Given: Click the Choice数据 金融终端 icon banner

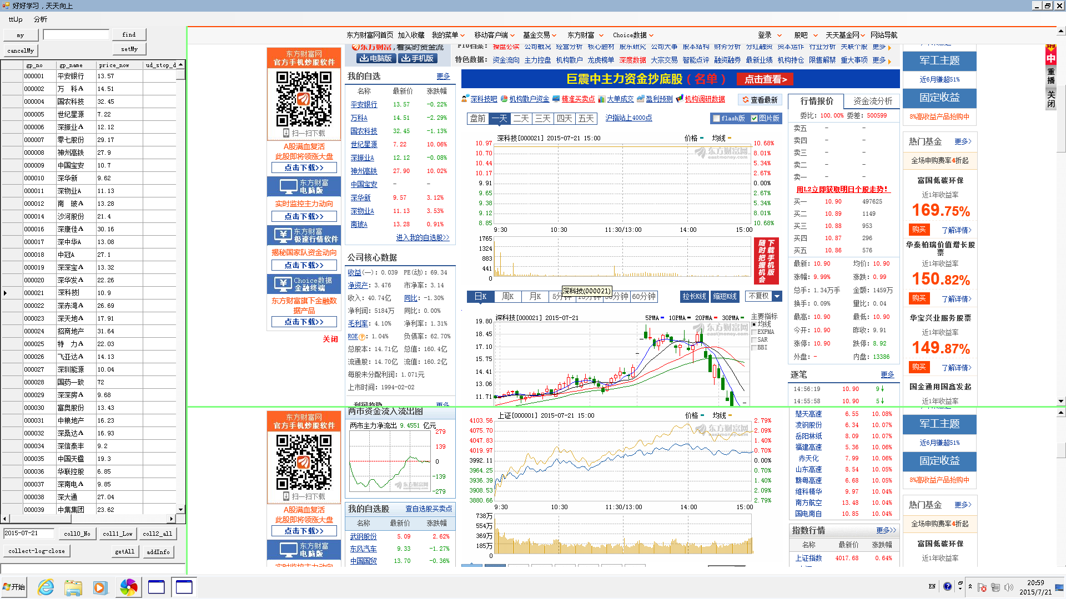Looking at the screenshot, I should [x=304, y=284].
